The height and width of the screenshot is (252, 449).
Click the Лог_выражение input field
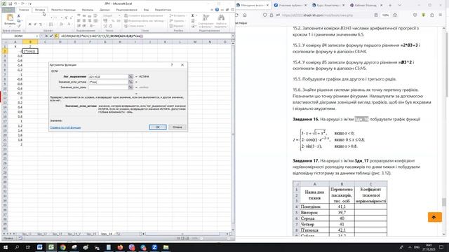[x=108, y=76]
